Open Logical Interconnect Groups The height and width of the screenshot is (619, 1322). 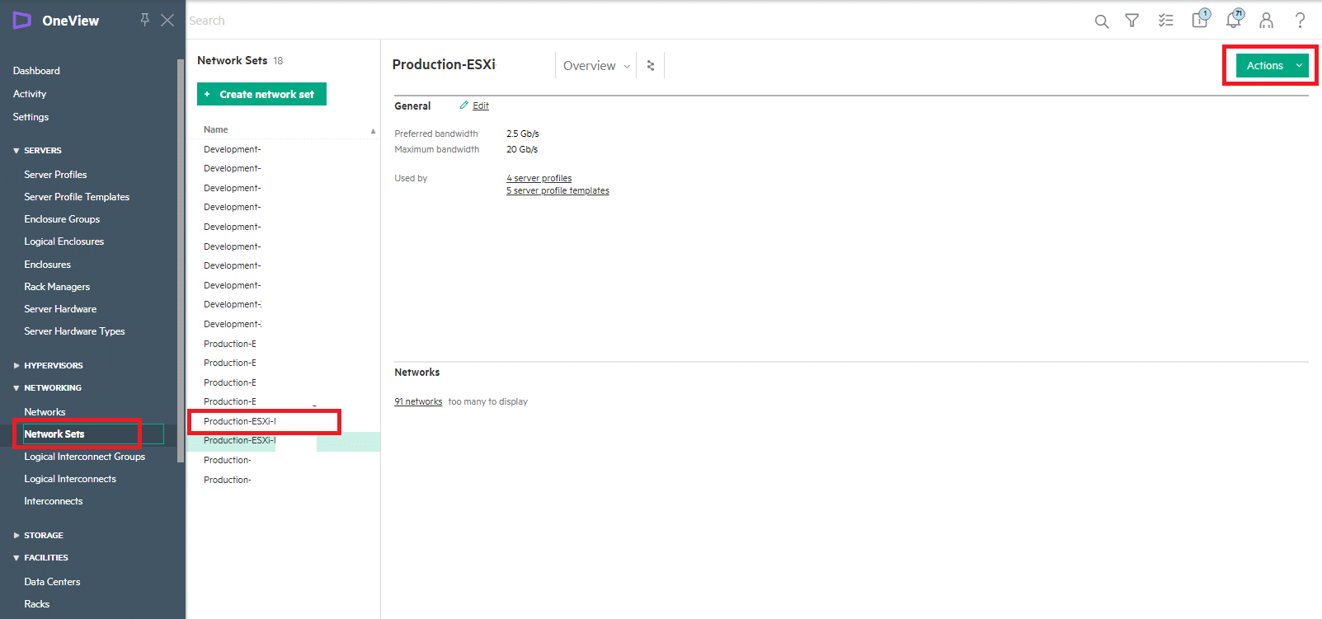(x=84, y=457)
